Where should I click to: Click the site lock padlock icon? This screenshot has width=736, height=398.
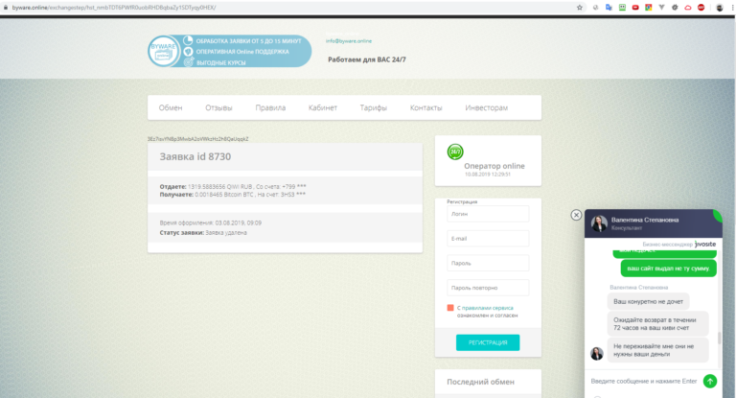click(6, 8)
